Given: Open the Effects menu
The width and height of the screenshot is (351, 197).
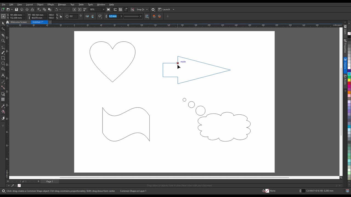Looking at the screenshot, I should click(51, 5).
